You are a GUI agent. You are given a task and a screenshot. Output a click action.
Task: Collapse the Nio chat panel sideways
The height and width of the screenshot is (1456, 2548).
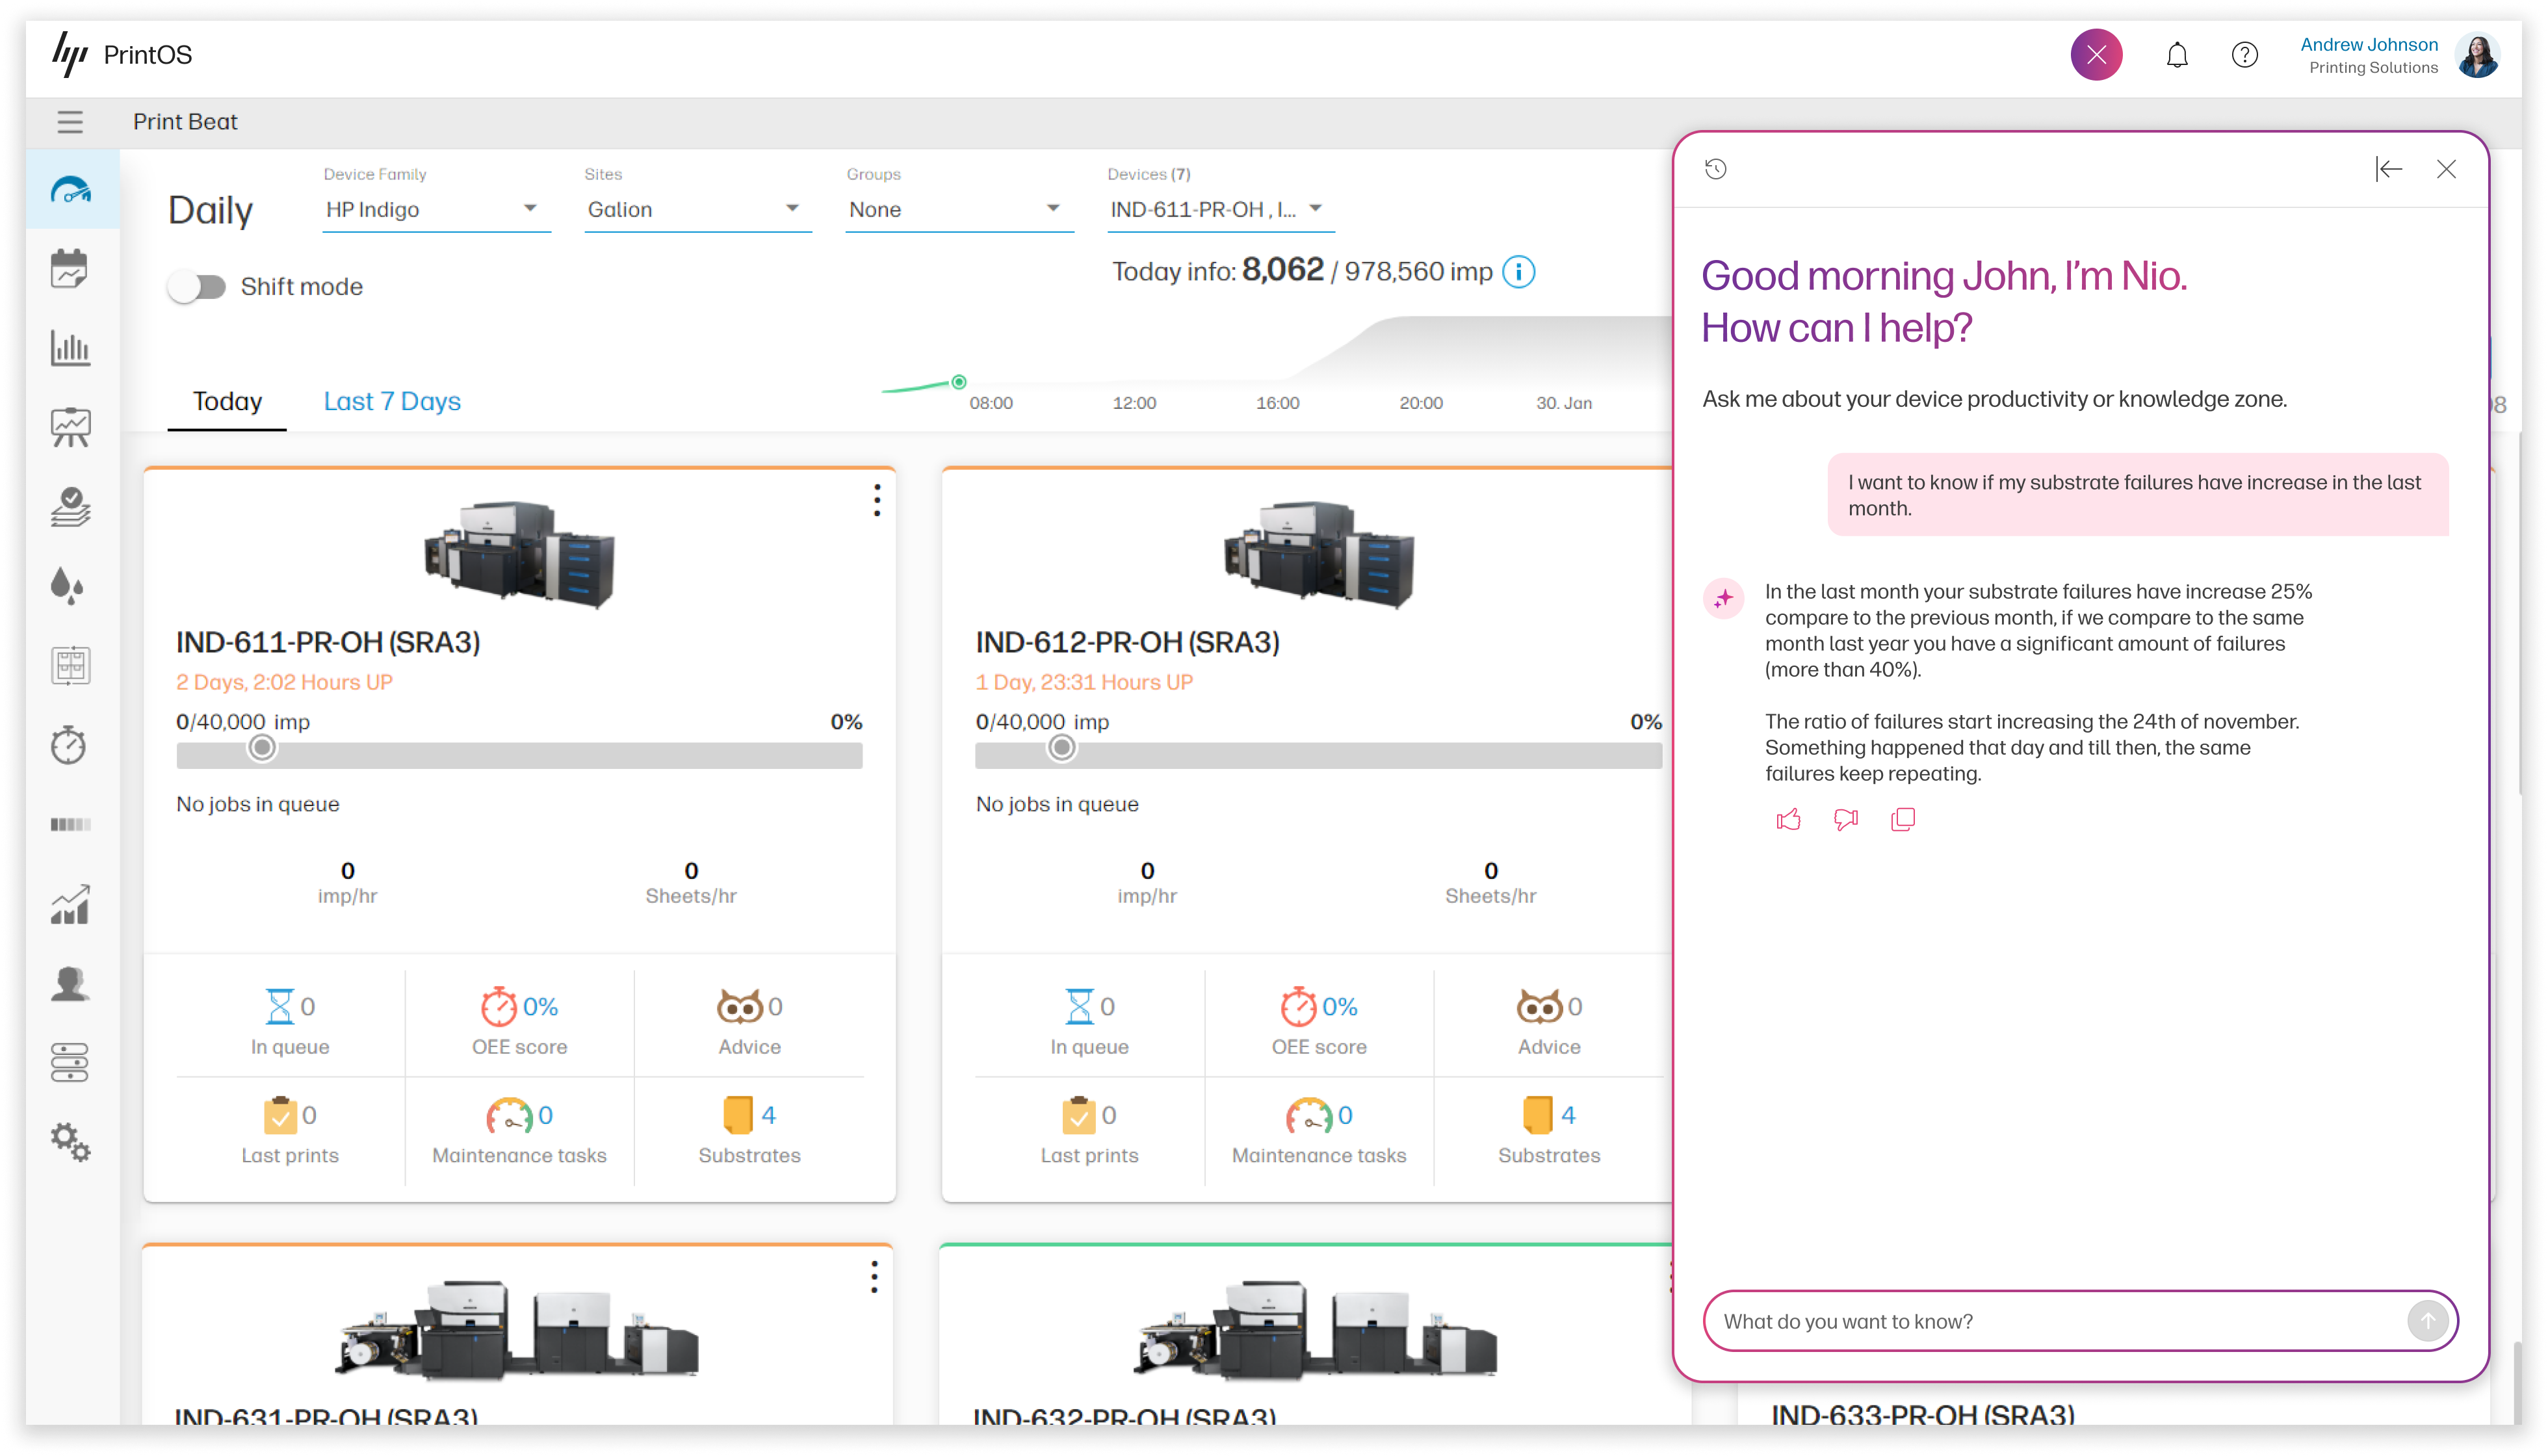(x=2388, y=169)
